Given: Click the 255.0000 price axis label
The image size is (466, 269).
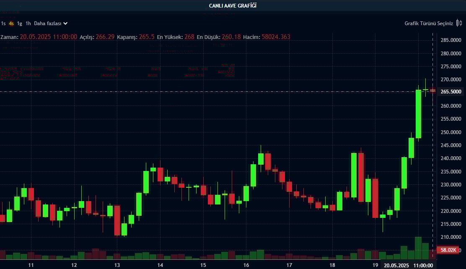Looking at the screenshot, I should tap(451, 119).
